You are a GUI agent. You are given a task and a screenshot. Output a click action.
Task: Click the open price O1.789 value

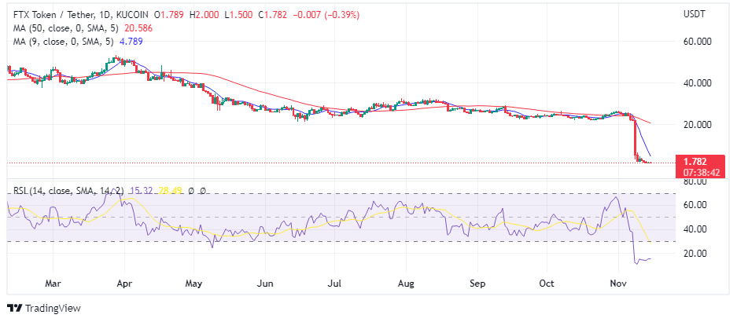170,15
